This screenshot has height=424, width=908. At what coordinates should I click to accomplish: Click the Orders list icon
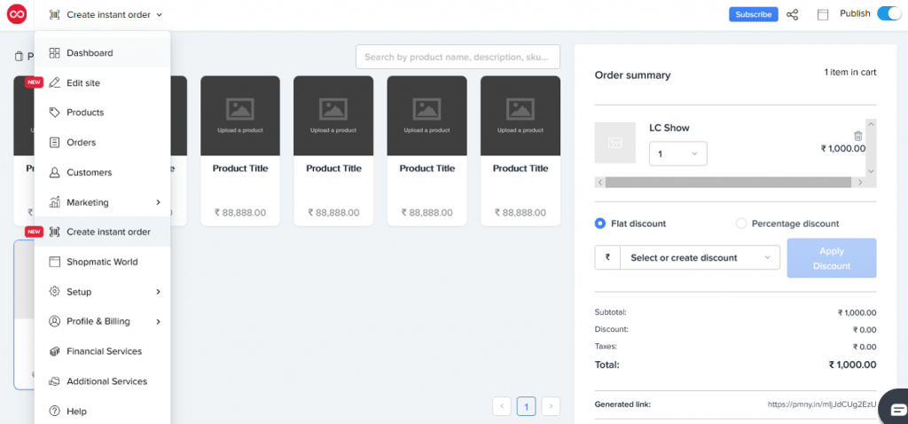pyautogui.click(x=54, y=143)
